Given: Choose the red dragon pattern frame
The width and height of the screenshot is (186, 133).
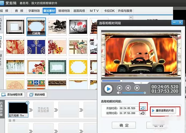Looking at the screenshot, I should pyautogui.click(x=15, y=47).
